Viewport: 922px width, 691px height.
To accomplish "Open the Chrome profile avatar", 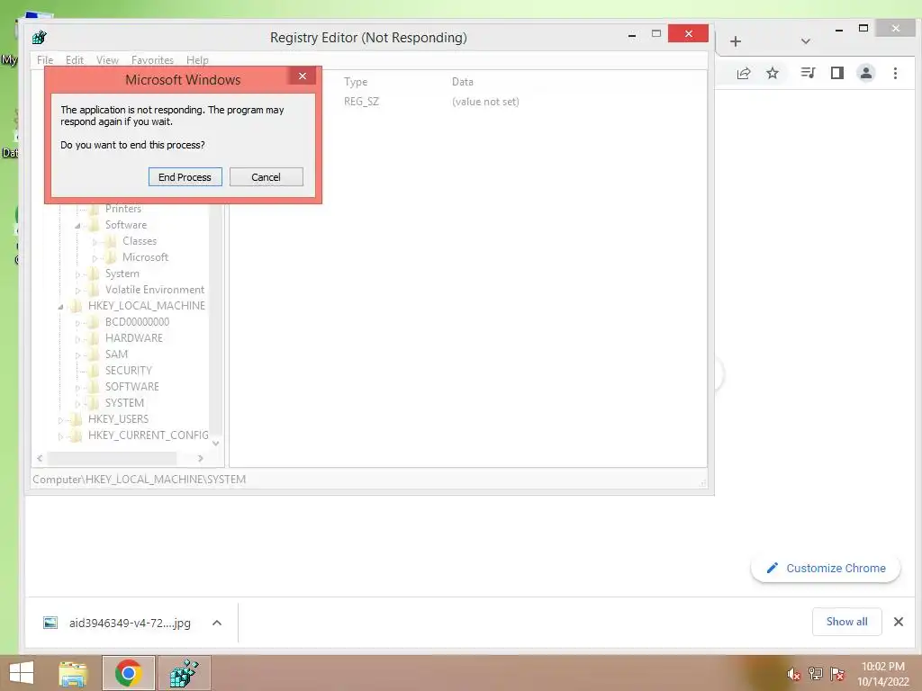I will [866, 73].
